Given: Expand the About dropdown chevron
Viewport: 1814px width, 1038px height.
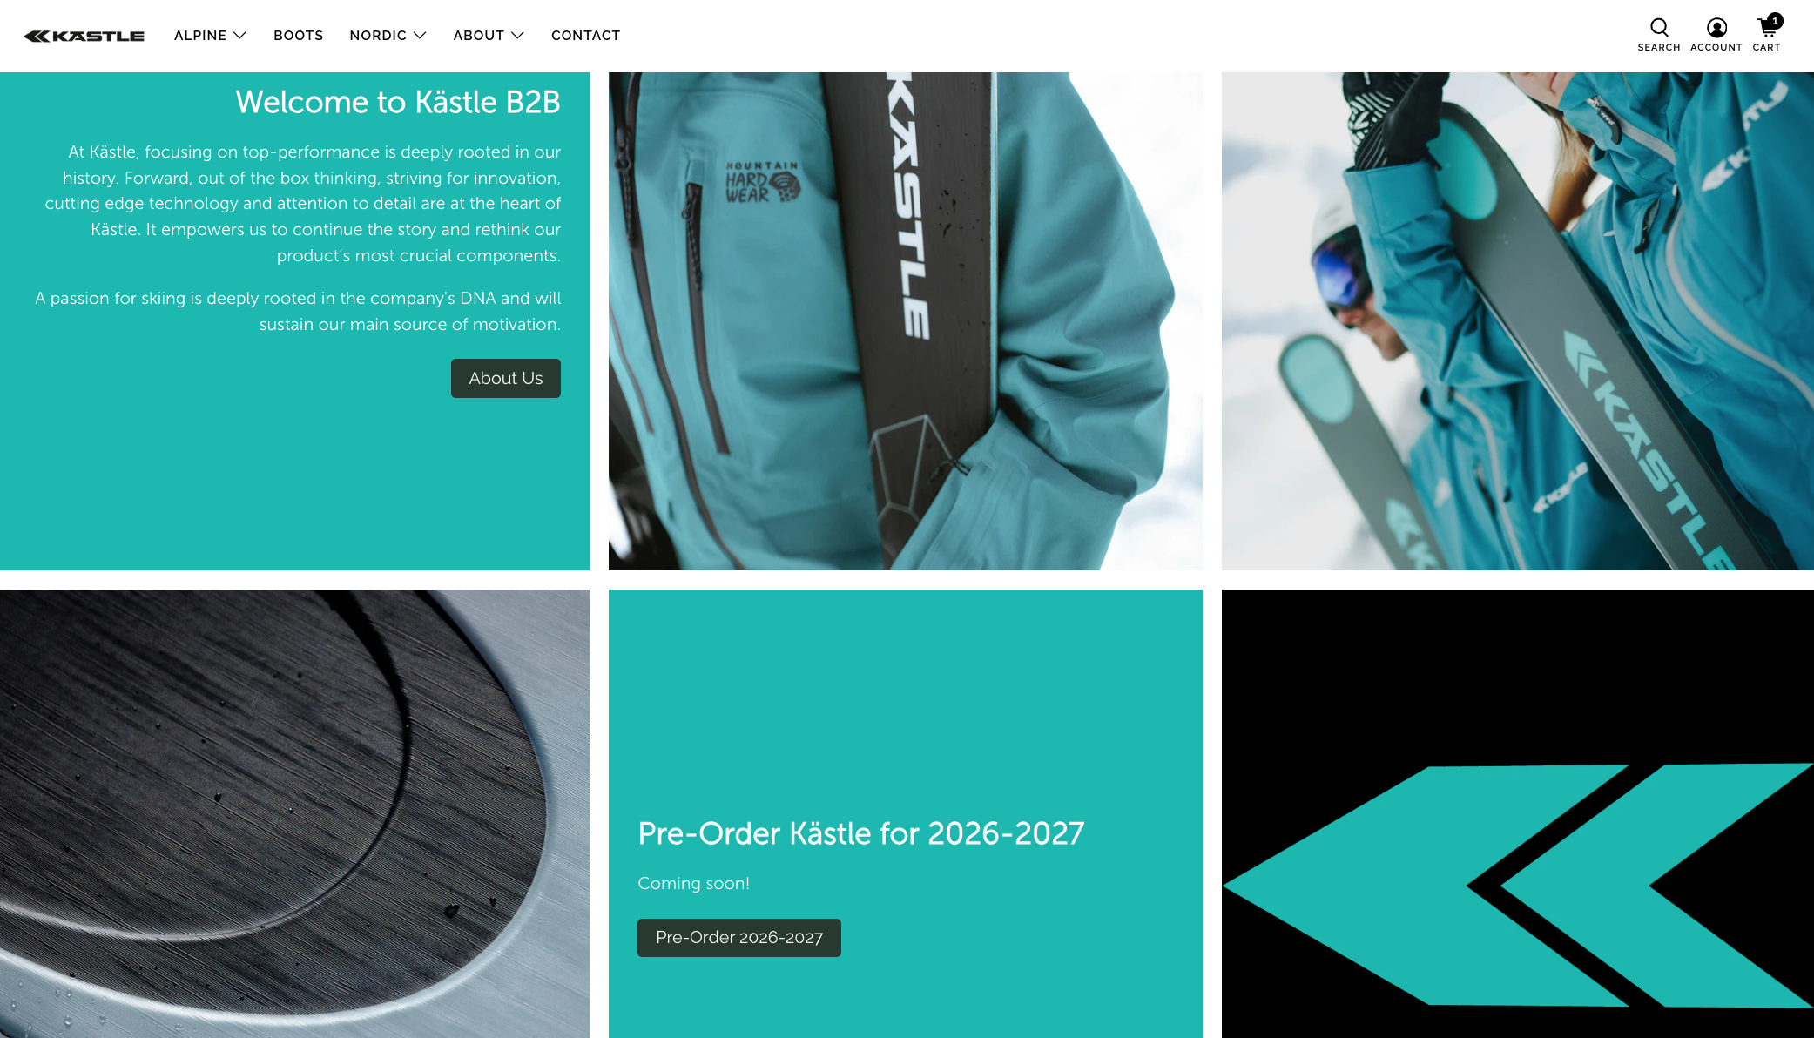Looking at the screenshot, I should 517,36.
